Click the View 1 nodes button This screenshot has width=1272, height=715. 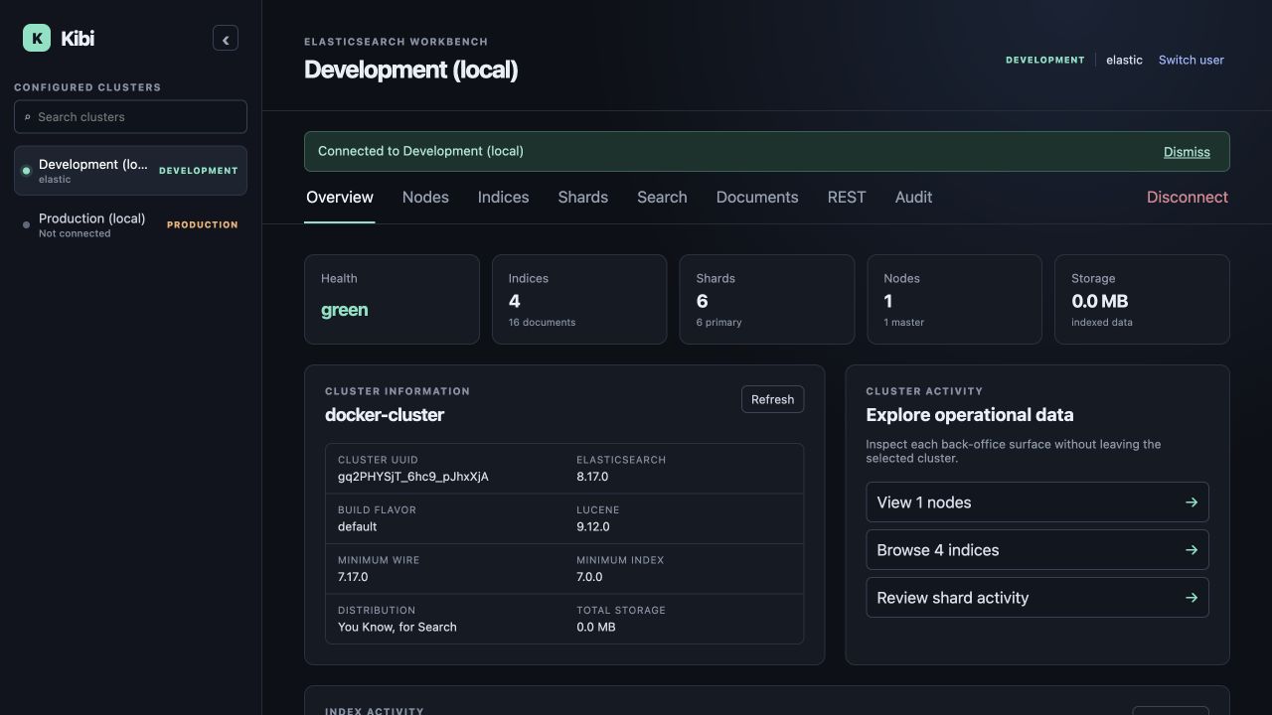[1037, 502]
